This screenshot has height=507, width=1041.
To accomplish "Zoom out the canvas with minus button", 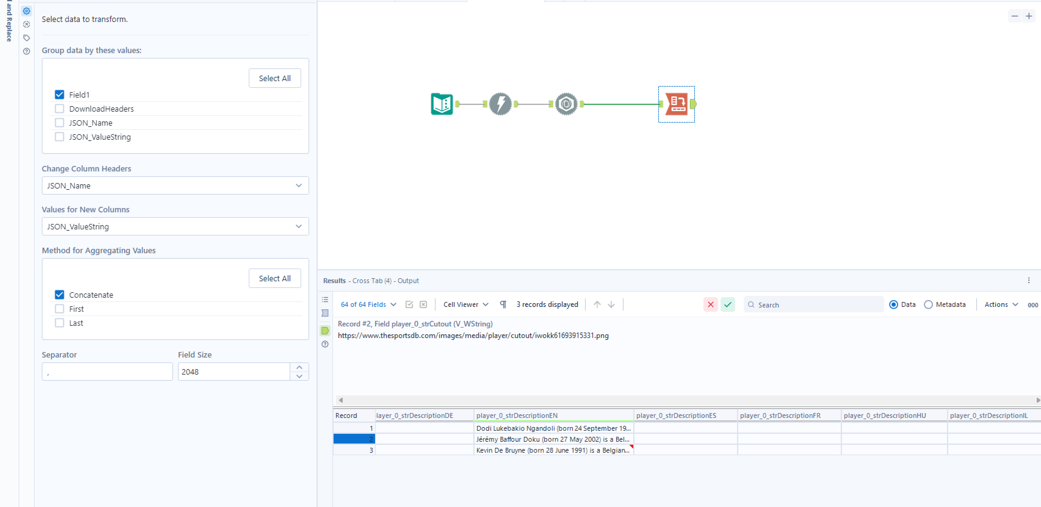I will coord(1015,16).
